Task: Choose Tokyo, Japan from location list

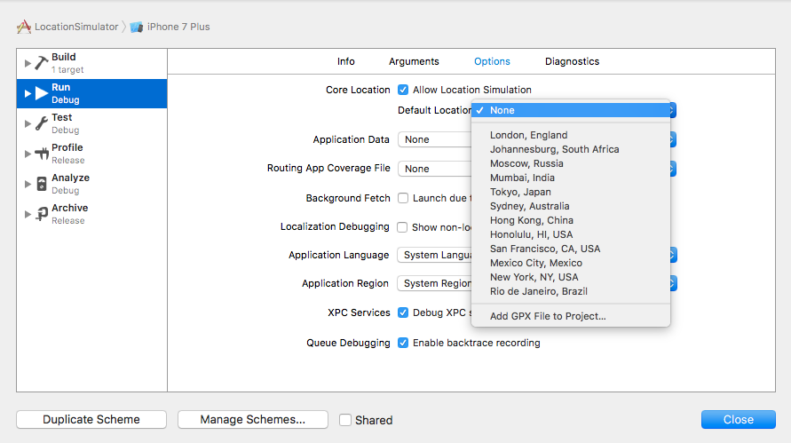Action: [x=520, y=192]
